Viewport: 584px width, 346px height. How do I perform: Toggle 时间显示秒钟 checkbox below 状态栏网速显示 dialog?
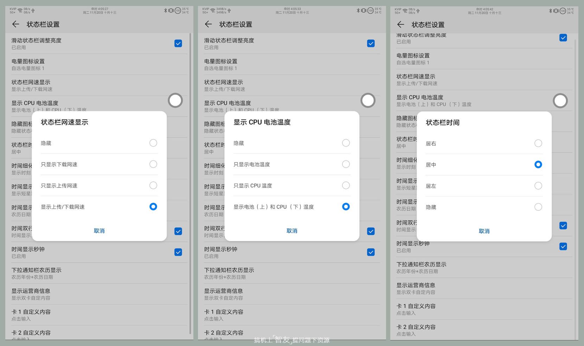(178, 252)
